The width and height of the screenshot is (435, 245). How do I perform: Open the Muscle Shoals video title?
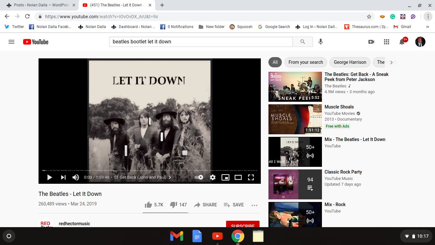pyautogui.click(x=339, y=107)
